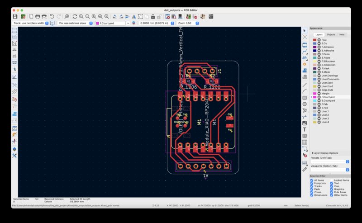The width and height of the screenshot is (362, 223).
Task: Select the Route Tracks tool
Action: (305, 51)
